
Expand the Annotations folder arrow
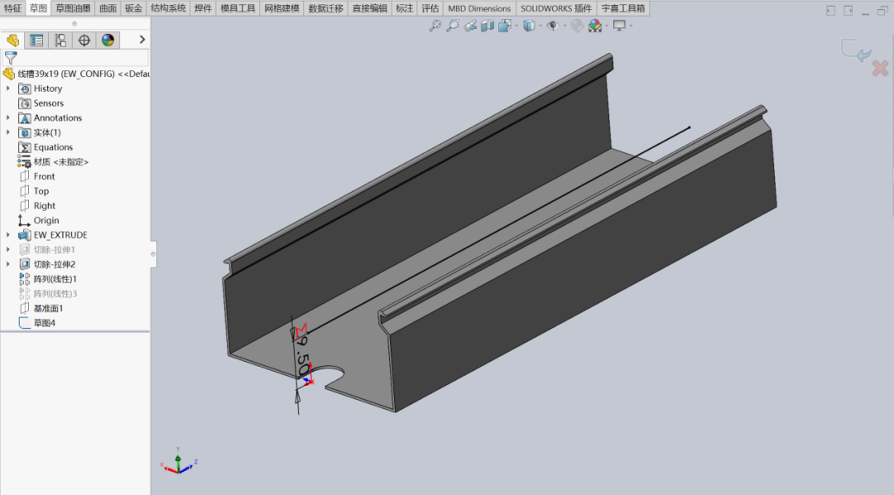7,118
